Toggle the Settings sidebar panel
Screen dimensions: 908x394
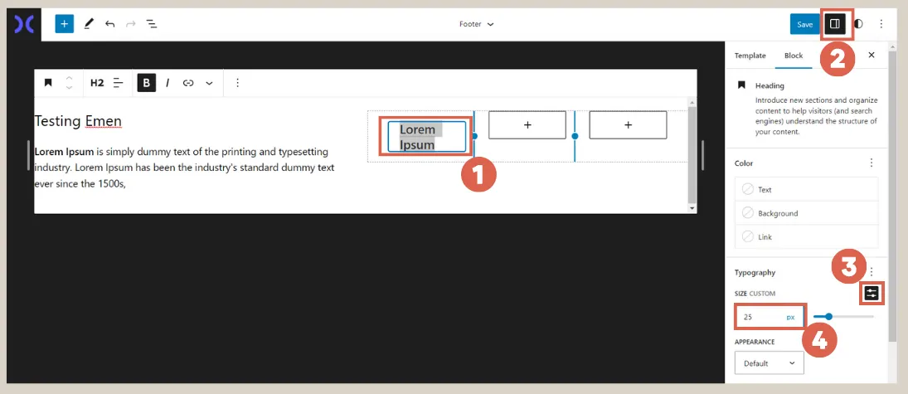(x=835, y=24)
